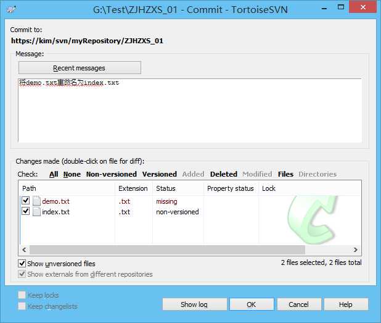Check Files filter link
Screen dimensions: 381x323
point(285,174)
